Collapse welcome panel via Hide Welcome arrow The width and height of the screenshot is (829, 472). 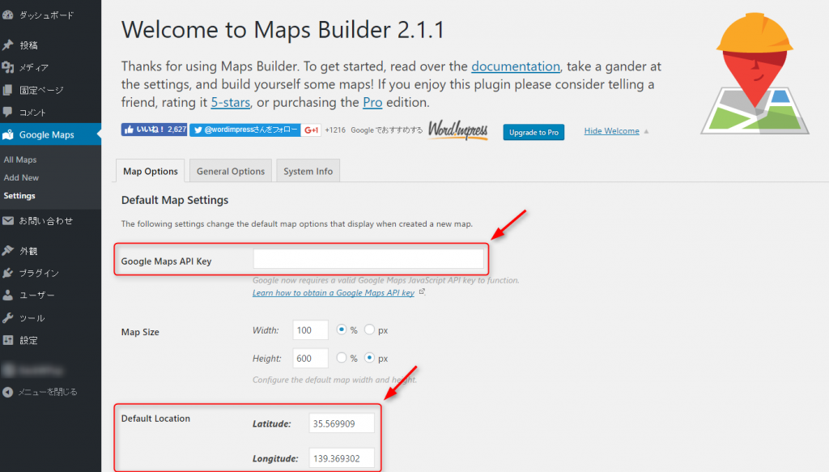[x=646, y=131]
